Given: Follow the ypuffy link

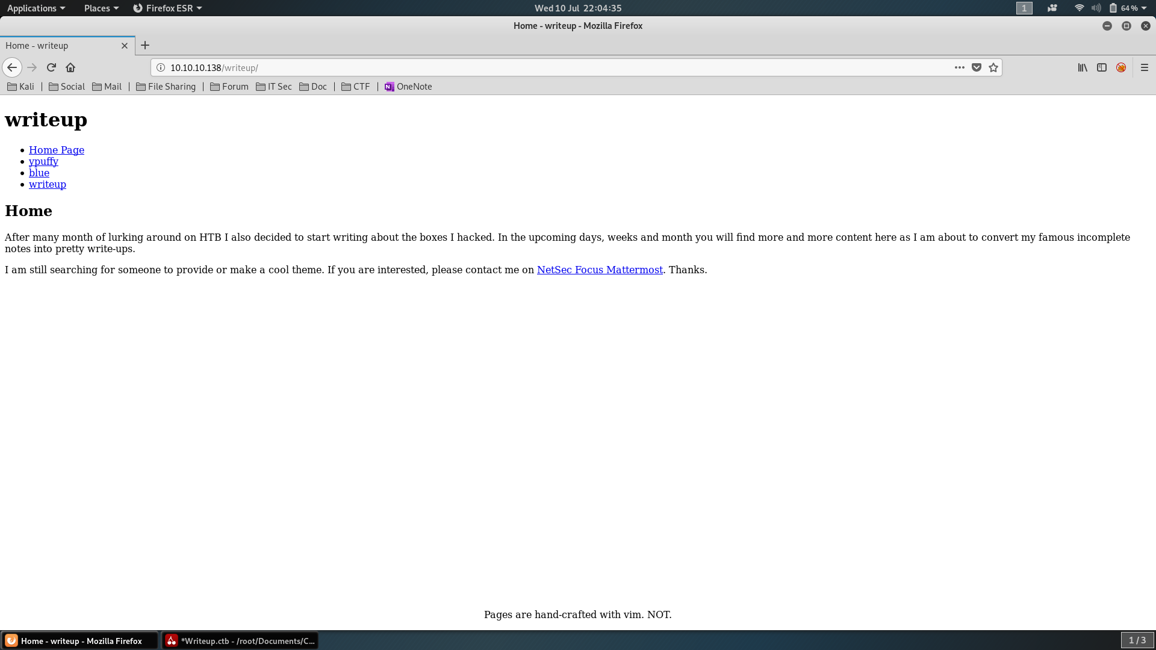Looking at the screenshot, I should 43,161.
